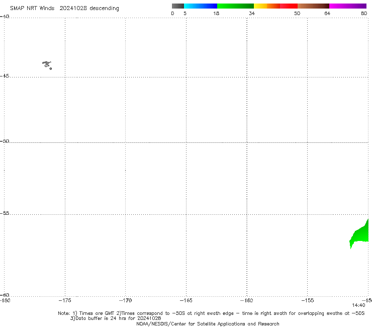Click the latitude label '-50'
The image size is (372, 327).
pyautogui.click(x=5, y=141)
